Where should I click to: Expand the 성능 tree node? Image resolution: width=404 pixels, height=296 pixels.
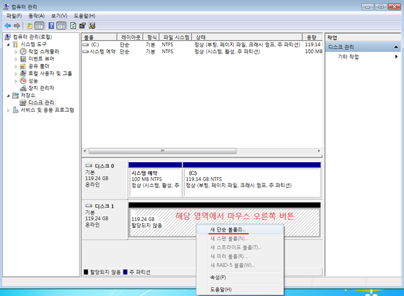coord(16,81)
